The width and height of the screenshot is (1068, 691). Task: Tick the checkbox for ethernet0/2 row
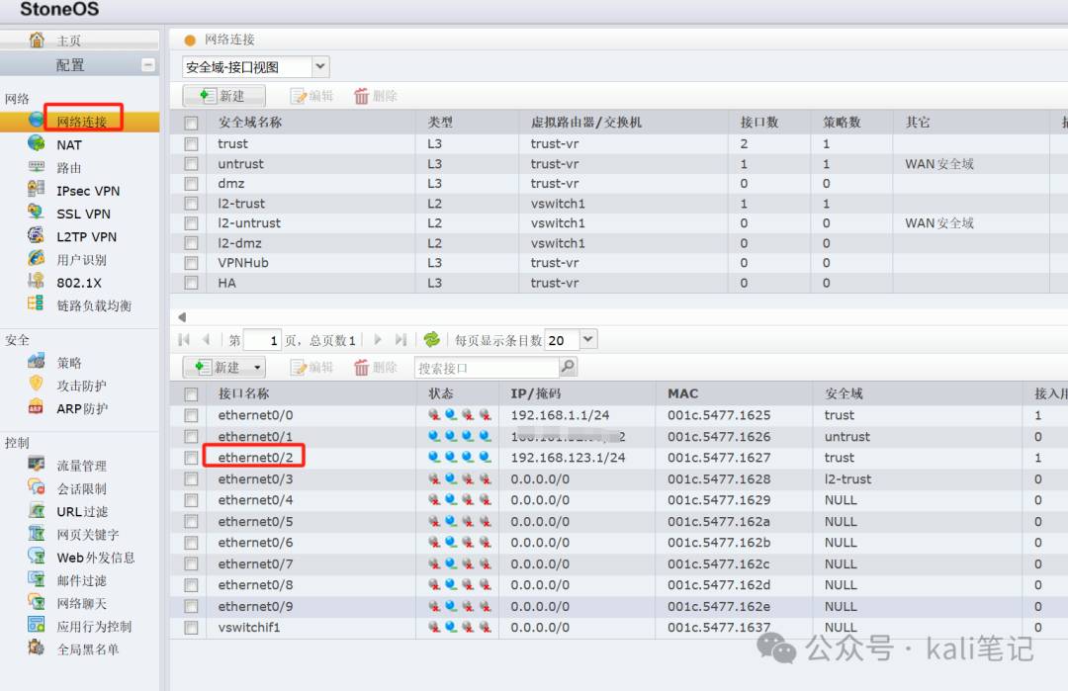[192, 458]
